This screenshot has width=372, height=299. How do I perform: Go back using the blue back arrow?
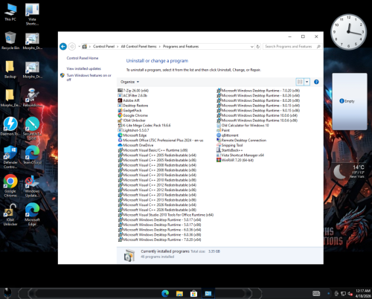click(63, 46)
